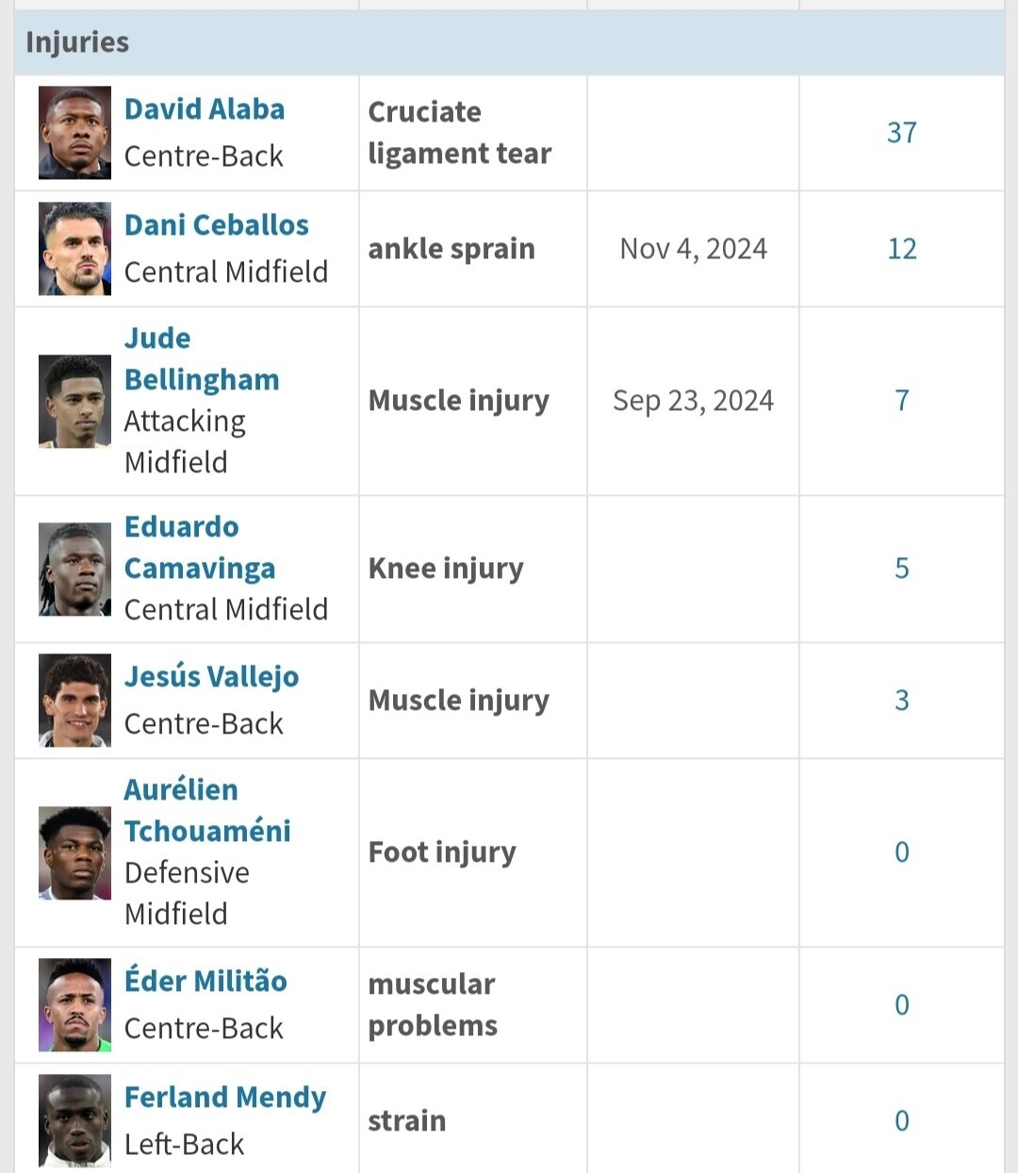The image size is (1018, 1173).
Task: Open Eduardo Camavinga's portrait thumbnail
Action: click(x=74, y=570)
